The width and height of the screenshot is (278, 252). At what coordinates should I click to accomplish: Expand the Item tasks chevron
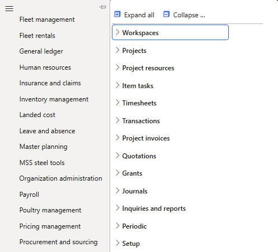click(x=117, y=85)
